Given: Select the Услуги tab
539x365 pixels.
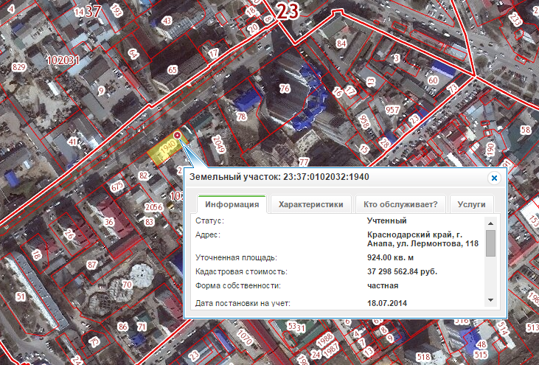Looking at the screenshot, I should tap(471, 204).
